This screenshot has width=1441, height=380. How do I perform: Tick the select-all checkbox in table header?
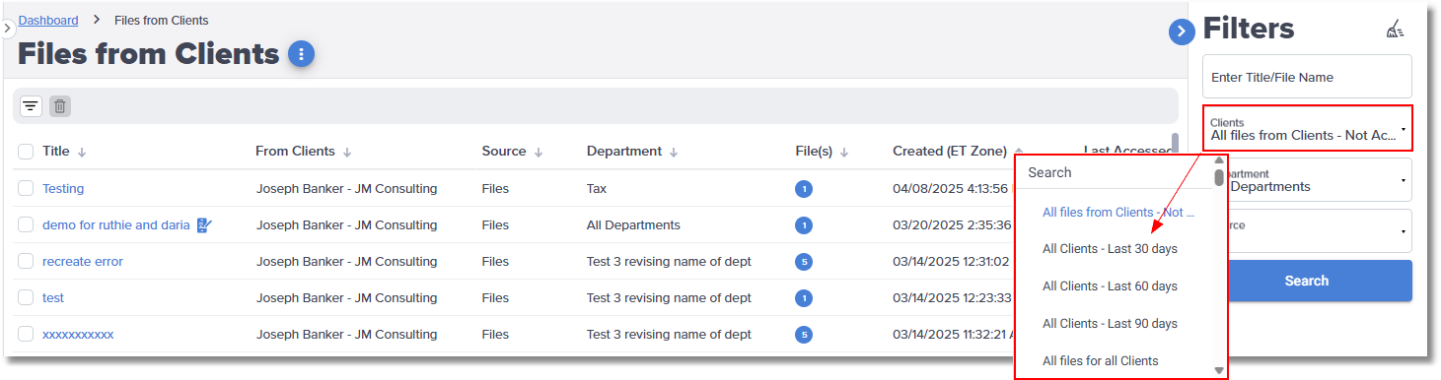[26, 152]
